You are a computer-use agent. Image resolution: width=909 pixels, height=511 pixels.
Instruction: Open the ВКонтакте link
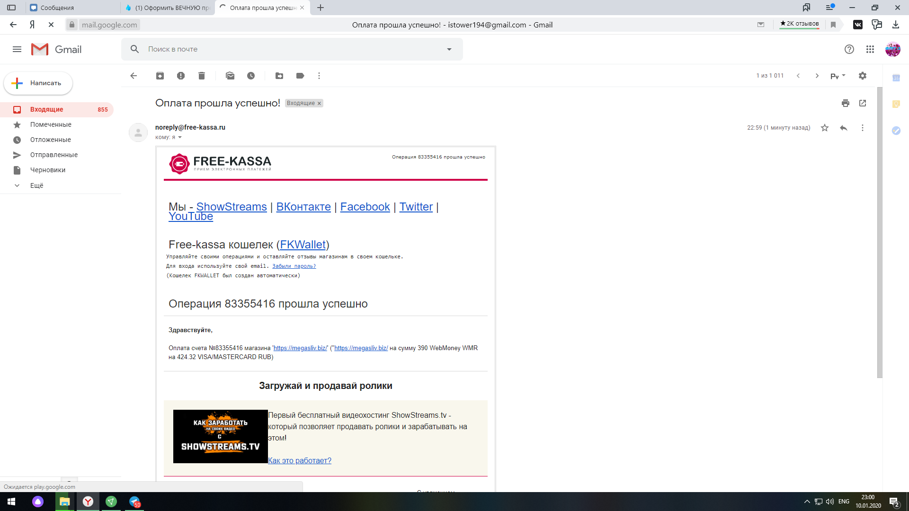point(303,207)
